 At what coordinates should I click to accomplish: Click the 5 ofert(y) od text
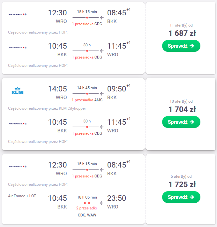pos(181,176)
